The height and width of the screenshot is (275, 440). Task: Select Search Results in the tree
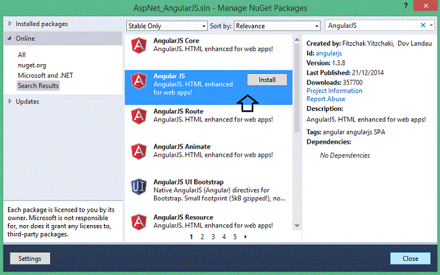point(38,86)
